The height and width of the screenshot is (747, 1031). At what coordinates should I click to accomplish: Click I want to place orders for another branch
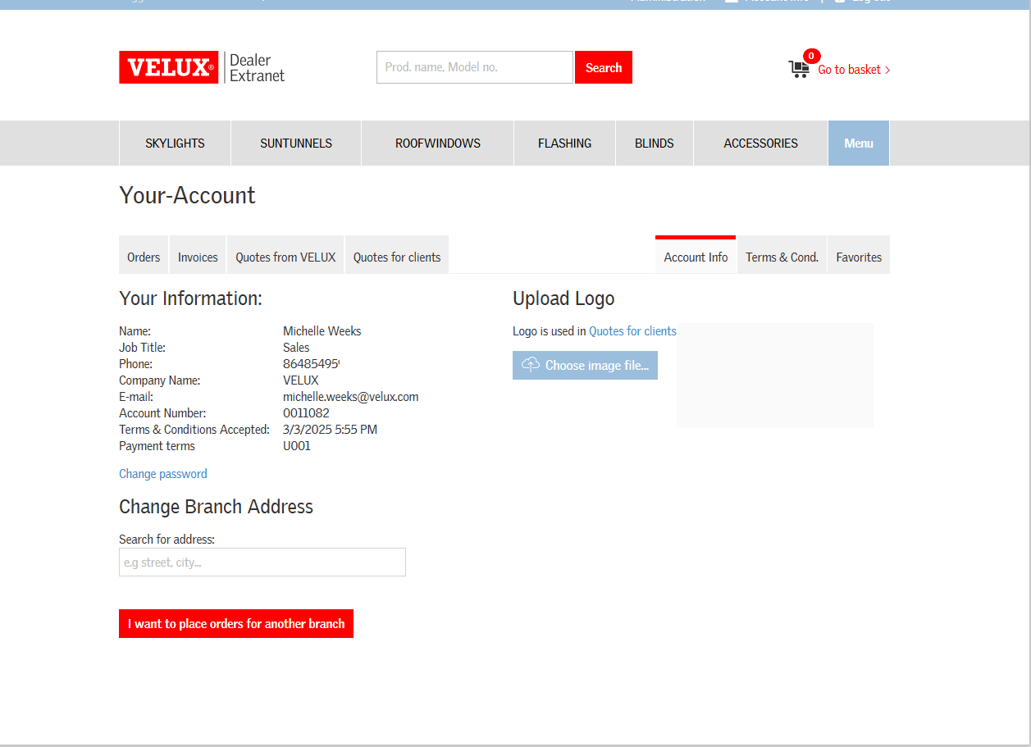click(x=235, y=624)
